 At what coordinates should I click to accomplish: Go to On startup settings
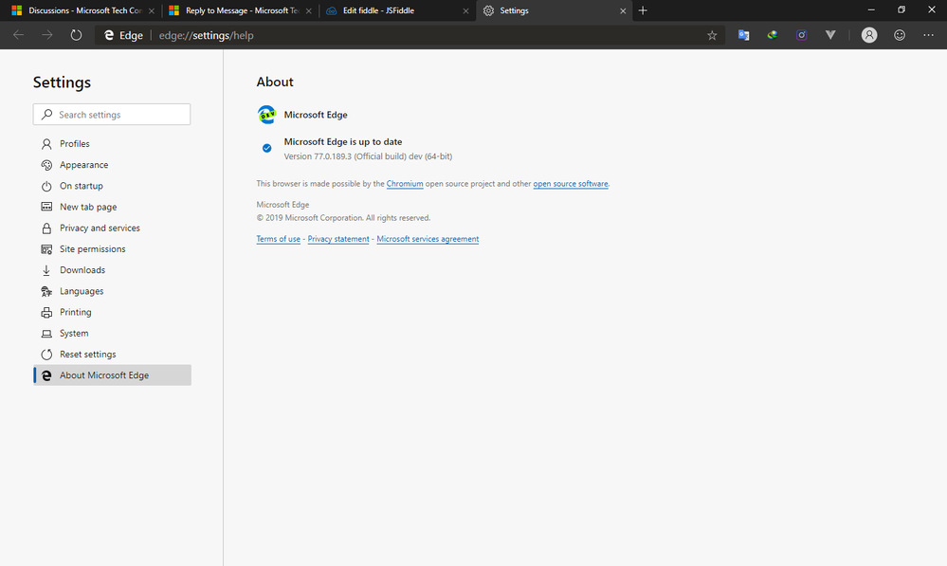coord(113,186)
